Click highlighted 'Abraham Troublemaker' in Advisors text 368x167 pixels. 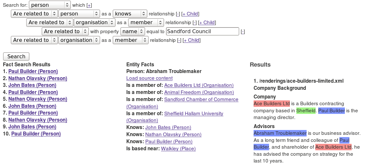(x=280, y=133)
